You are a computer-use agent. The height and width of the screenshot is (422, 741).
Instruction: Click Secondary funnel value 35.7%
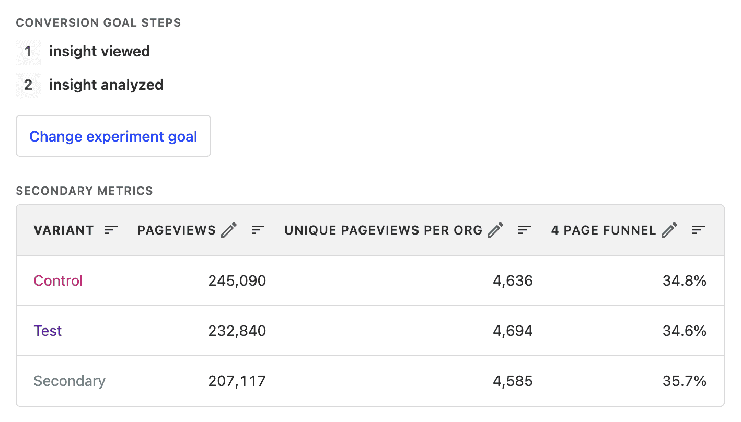[685, 381]
